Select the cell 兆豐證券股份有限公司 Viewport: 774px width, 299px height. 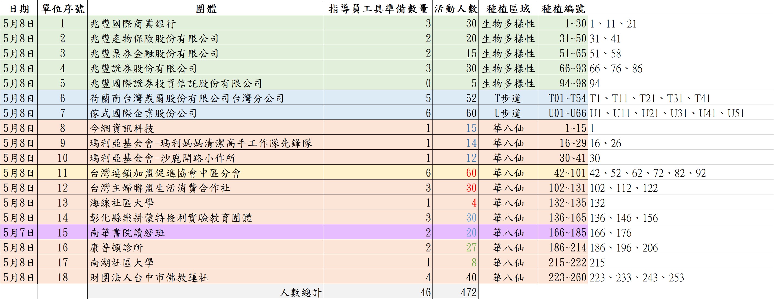pos(206,68)
